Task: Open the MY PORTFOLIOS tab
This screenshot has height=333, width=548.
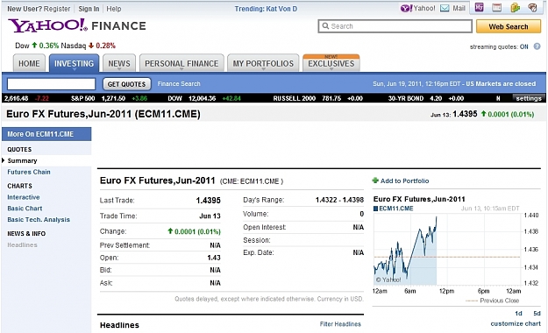Action: (263, 63)
